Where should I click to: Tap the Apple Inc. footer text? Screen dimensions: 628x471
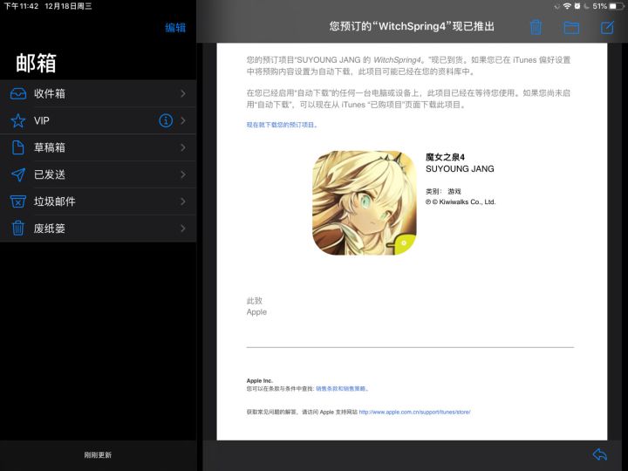tap(260, 380)
